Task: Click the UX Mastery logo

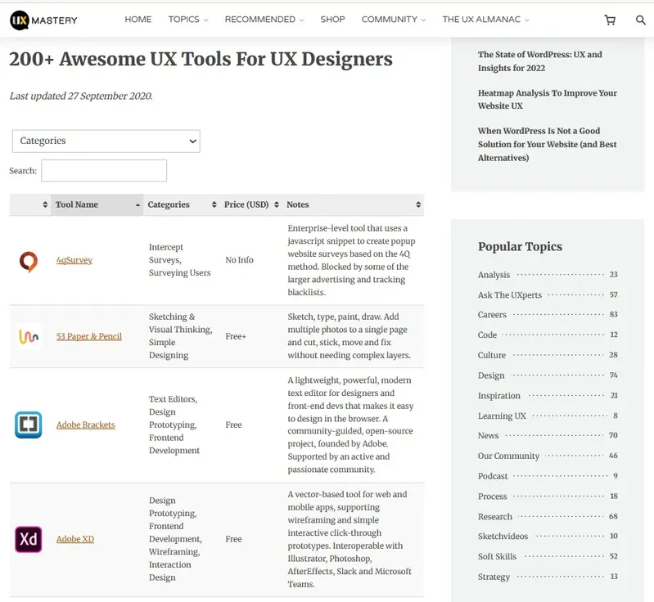Action: pos(44,20)
